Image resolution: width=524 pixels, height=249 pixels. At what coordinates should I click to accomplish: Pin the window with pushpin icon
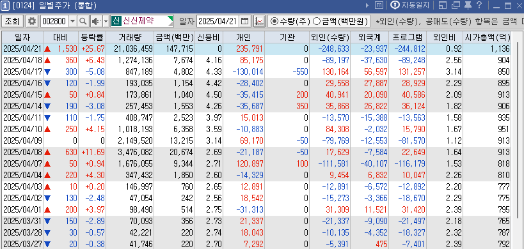[x=468, y=5]
